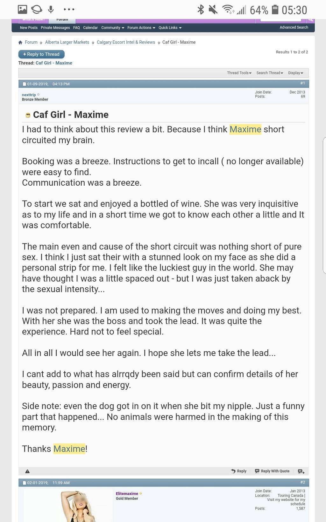The height and width of the screenshot is (522, 326).
Task: Click the sunglasses smiley icon by post title
Action: 28,115
